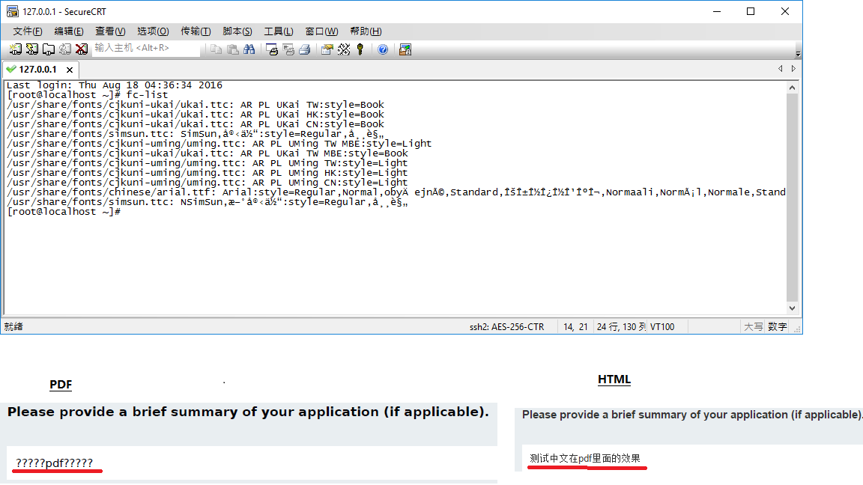Screen dimensions: 863x485
Task: Click the key icon in toolbar
Action: 360,49
